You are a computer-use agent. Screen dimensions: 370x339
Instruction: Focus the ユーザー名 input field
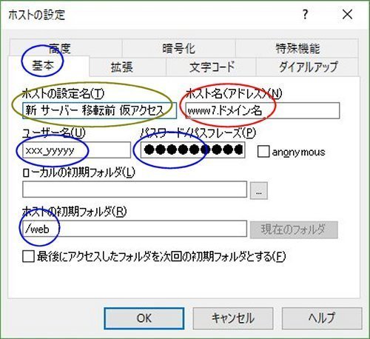(76, 150)
